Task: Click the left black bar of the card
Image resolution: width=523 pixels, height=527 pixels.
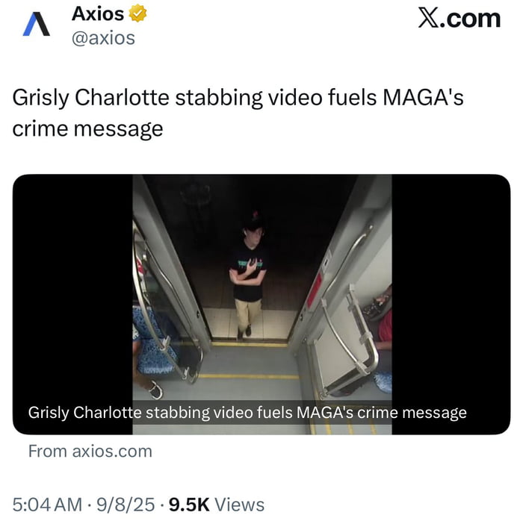Action: (72, 305)
